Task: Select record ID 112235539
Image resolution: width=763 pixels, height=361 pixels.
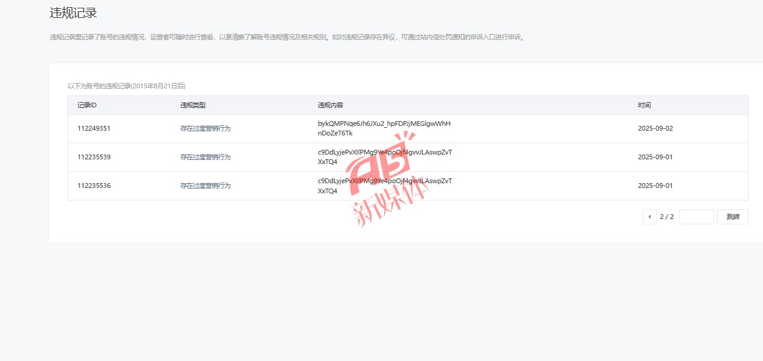Action: click(x=94, y=158)
